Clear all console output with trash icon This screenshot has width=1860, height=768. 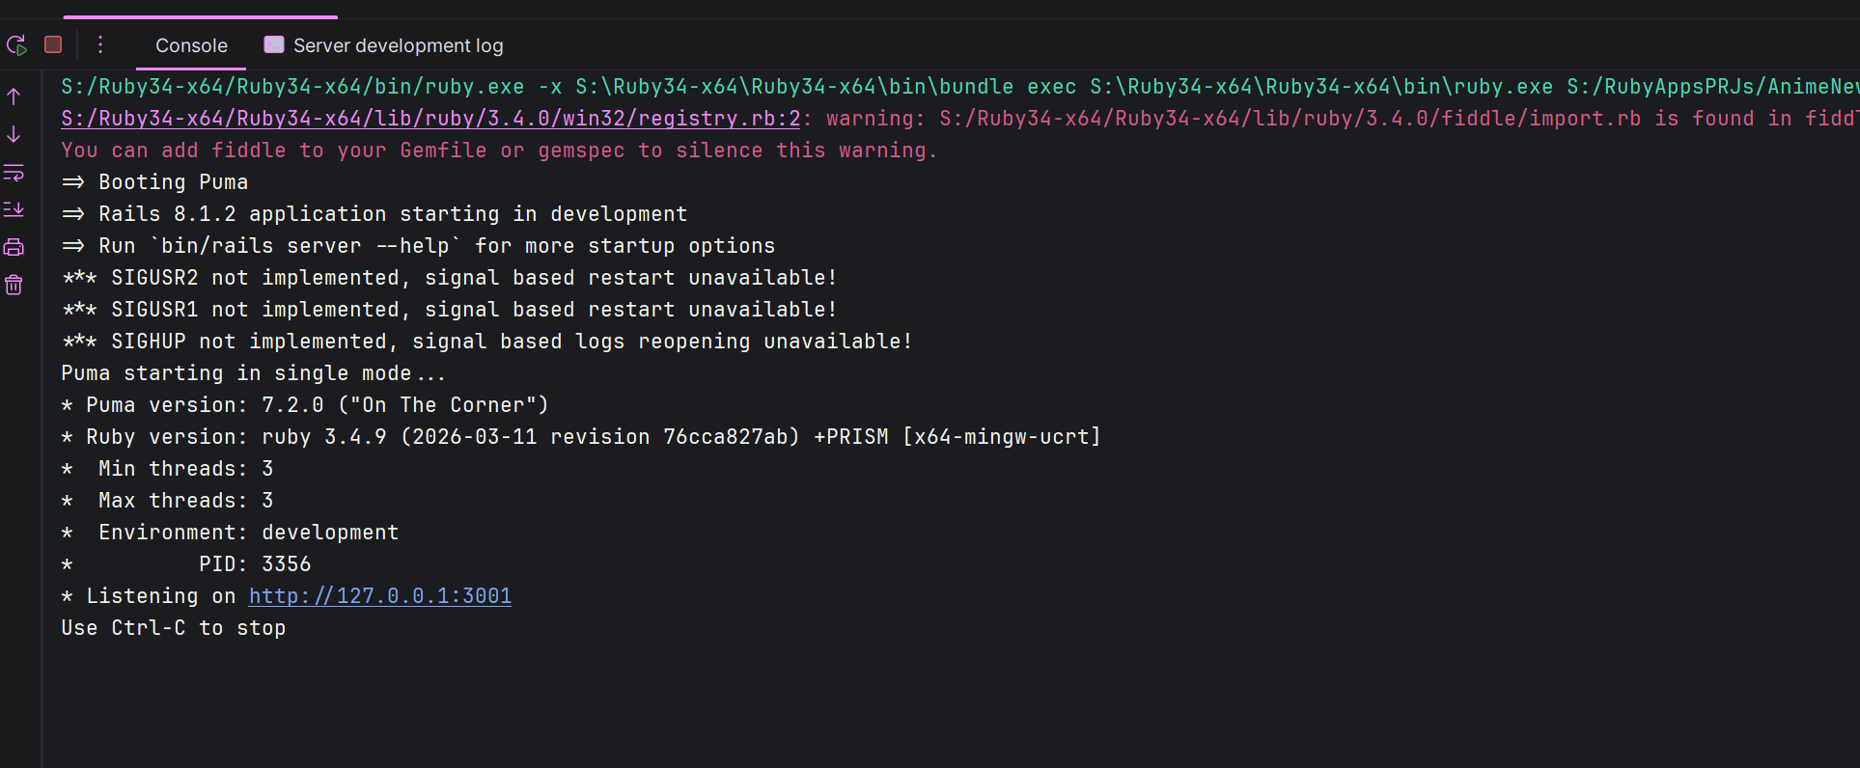(x=14, y=285)
